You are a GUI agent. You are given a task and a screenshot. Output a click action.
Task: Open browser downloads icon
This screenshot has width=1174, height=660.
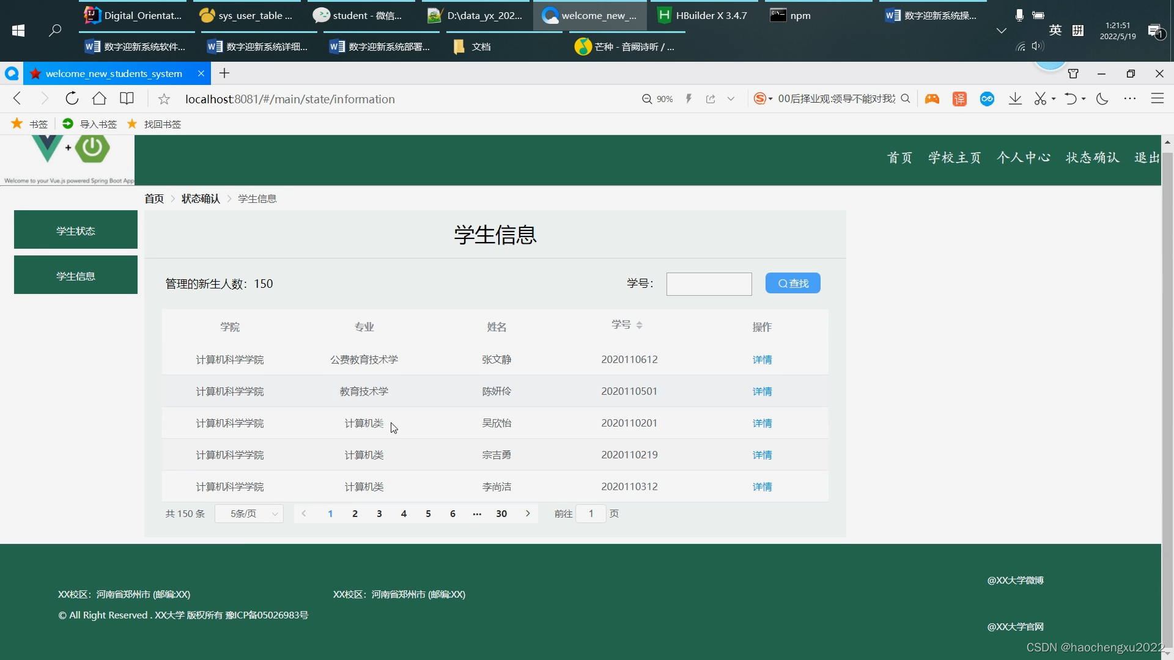(x=1015, y=99)
